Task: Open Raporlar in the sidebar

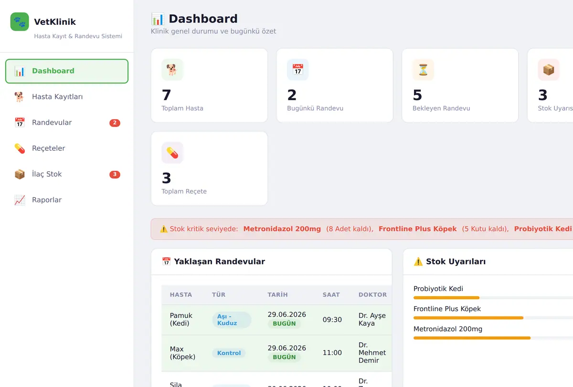Action: click(x=67, y=200)
